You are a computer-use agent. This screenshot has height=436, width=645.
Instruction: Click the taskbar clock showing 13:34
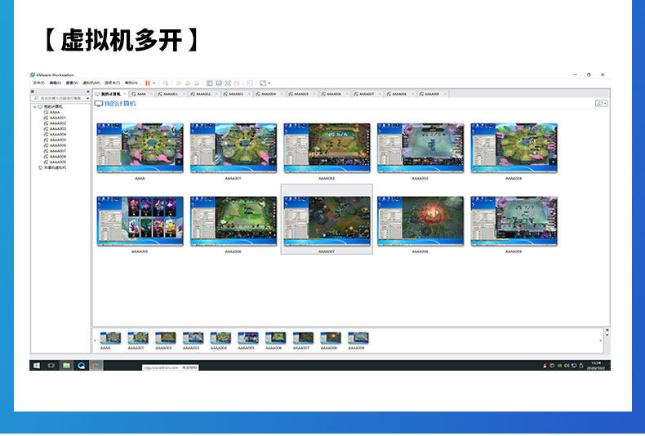click(x=596, y=365)
